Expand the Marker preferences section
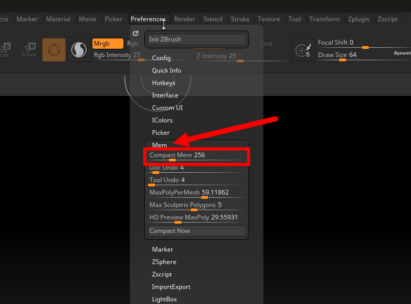This screenshot has height=304, width=411. coord(162,250)
